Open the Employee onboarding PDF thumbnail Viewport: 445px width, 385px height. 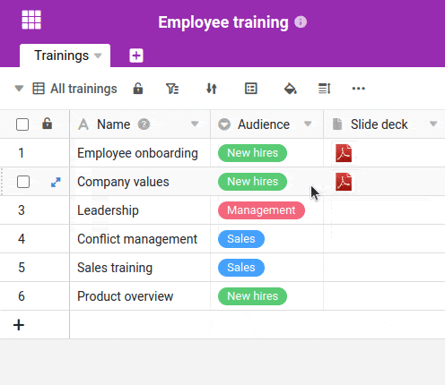[x=344, y=153]
